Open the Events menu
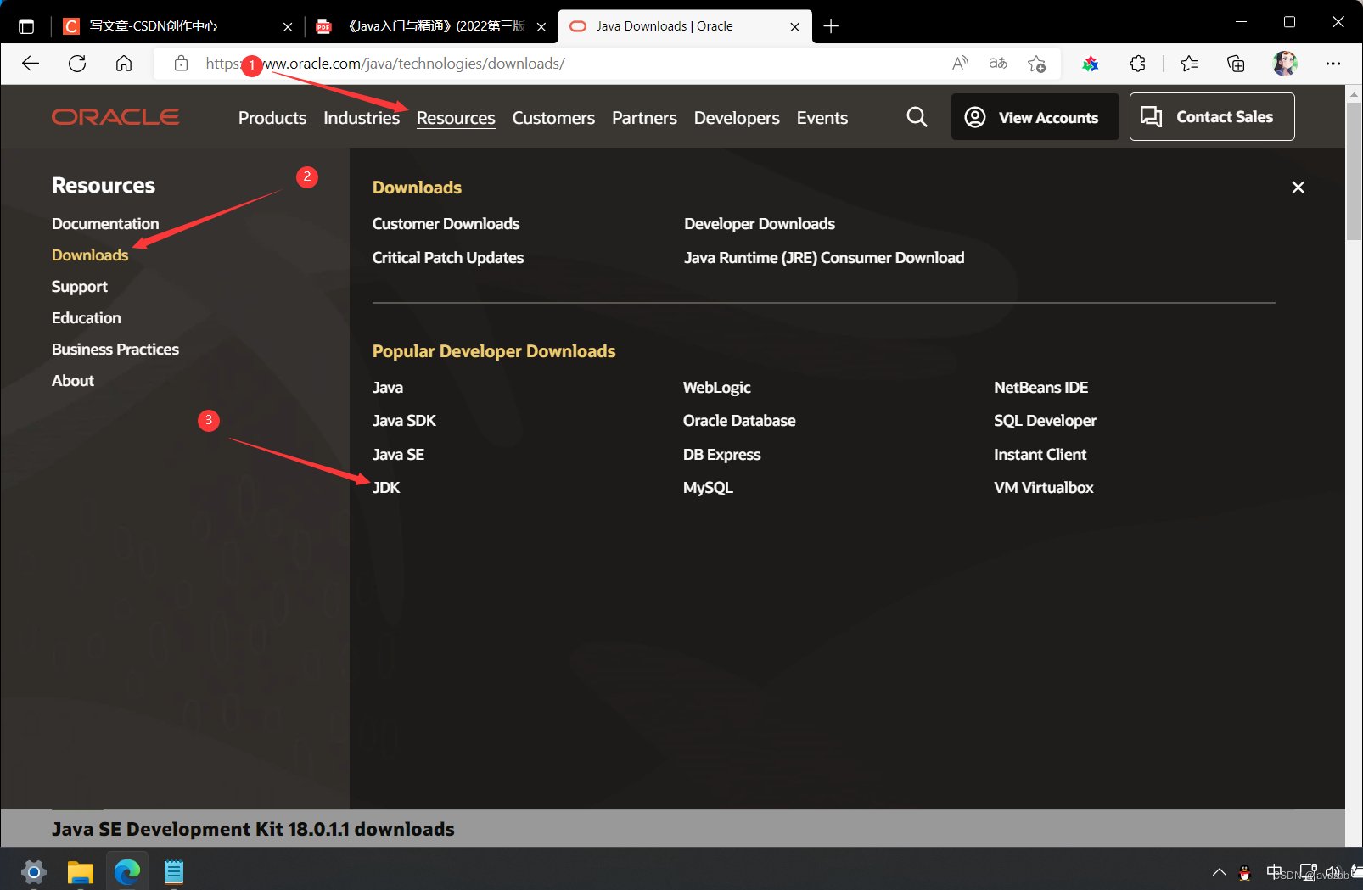The width and height of the screenshot is (1363, 890). 822,118
